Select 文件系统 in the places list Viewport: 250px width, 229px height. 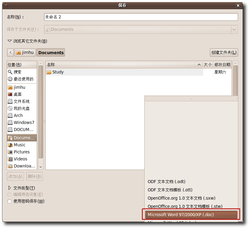22,101
